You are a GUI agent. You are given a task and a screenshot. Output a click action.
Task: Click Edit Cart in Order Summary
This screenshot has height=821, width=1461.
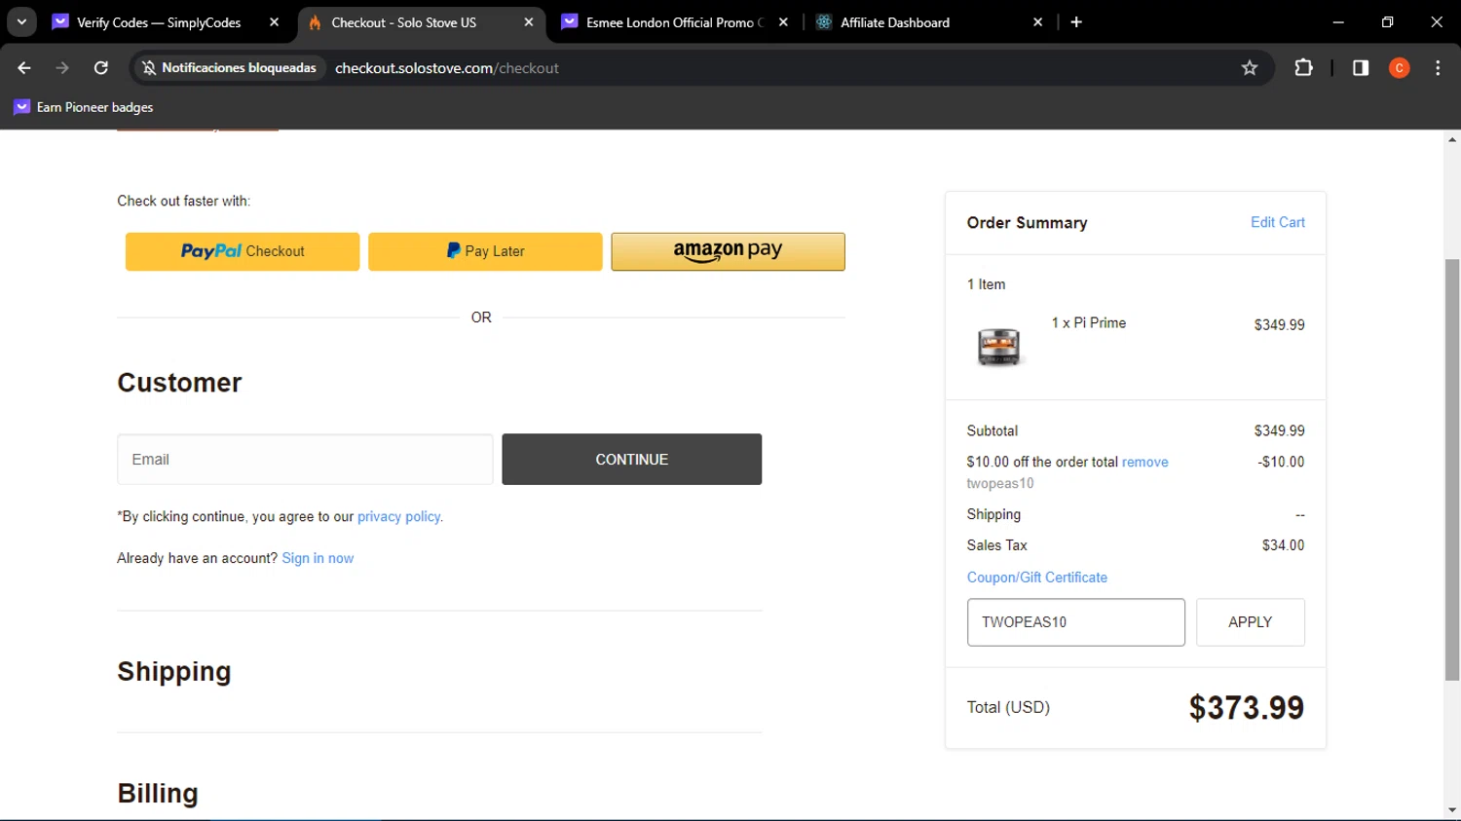coord(1278,222)
